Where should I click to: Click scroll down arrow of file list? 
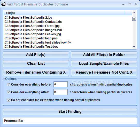pos(134,47)
